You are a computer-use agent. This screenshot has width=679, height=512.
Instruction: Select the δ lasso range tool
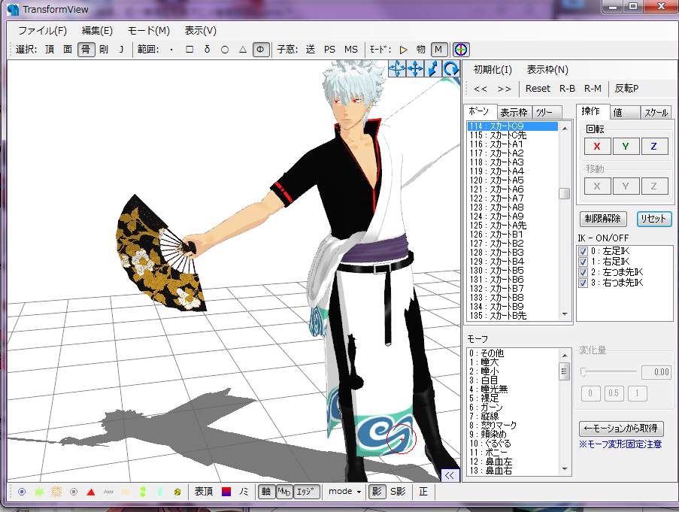tap(207, 50)
